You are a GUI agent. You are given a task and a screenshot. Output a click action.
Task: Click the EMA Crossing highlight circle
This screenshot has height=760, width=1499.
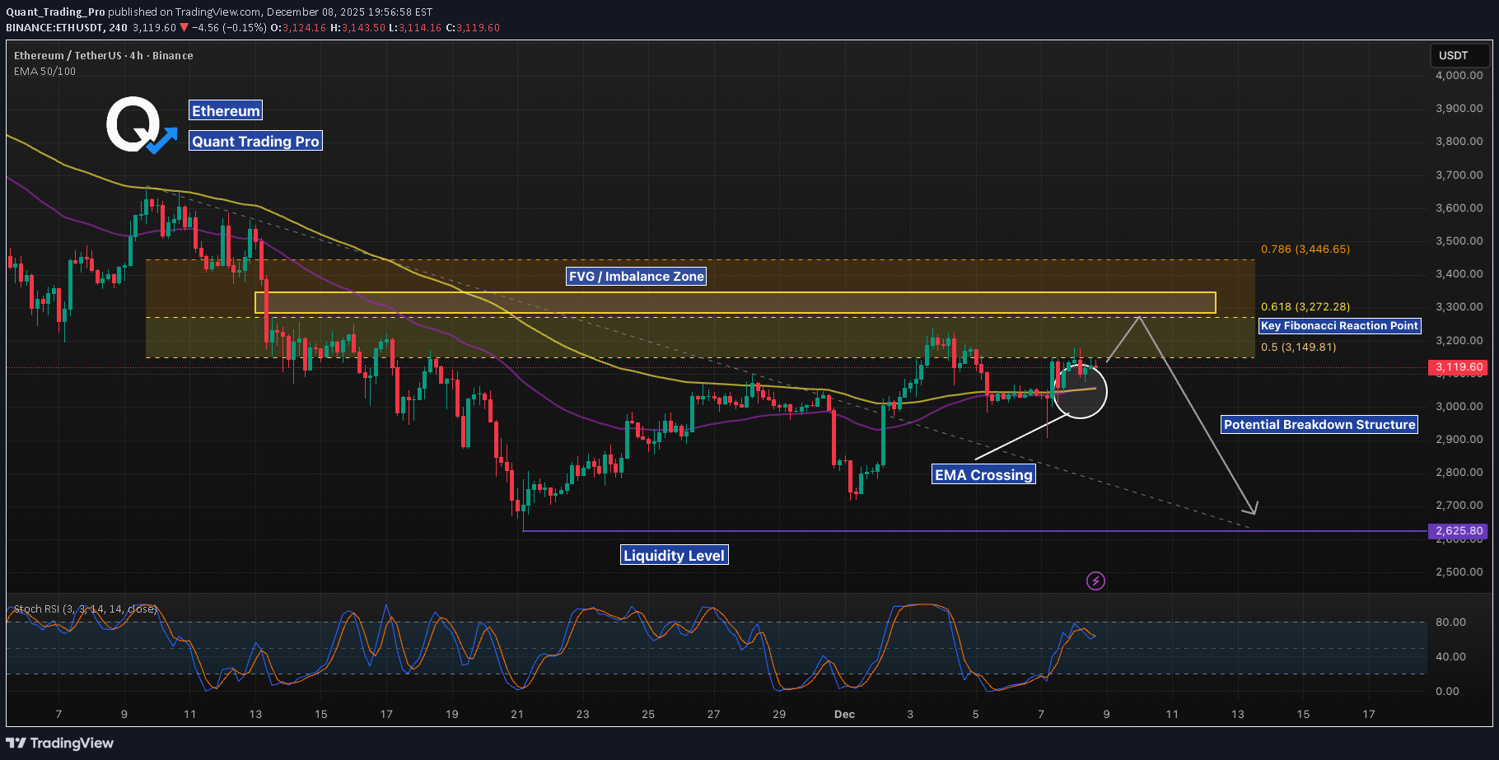(1081, 393)
